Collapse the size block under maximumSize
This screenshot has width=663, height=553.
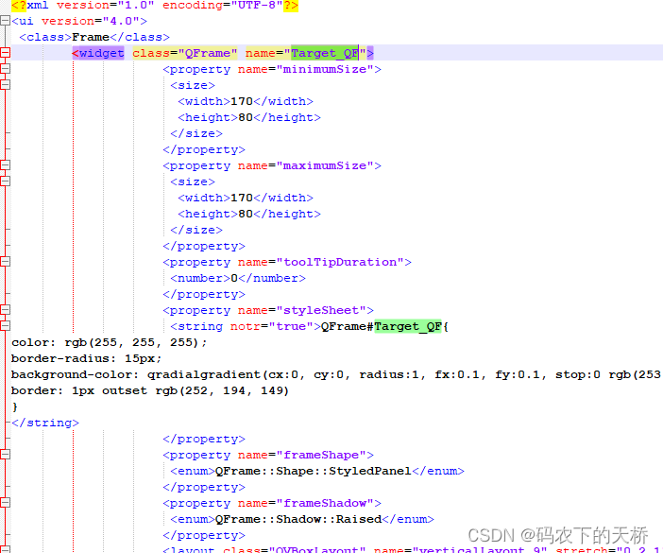coord(5,181)
